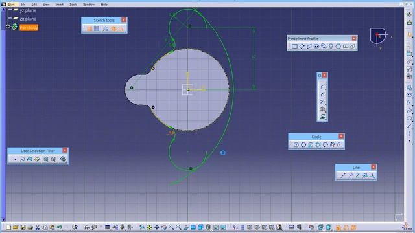Open the Start menu

coord(12,5)
